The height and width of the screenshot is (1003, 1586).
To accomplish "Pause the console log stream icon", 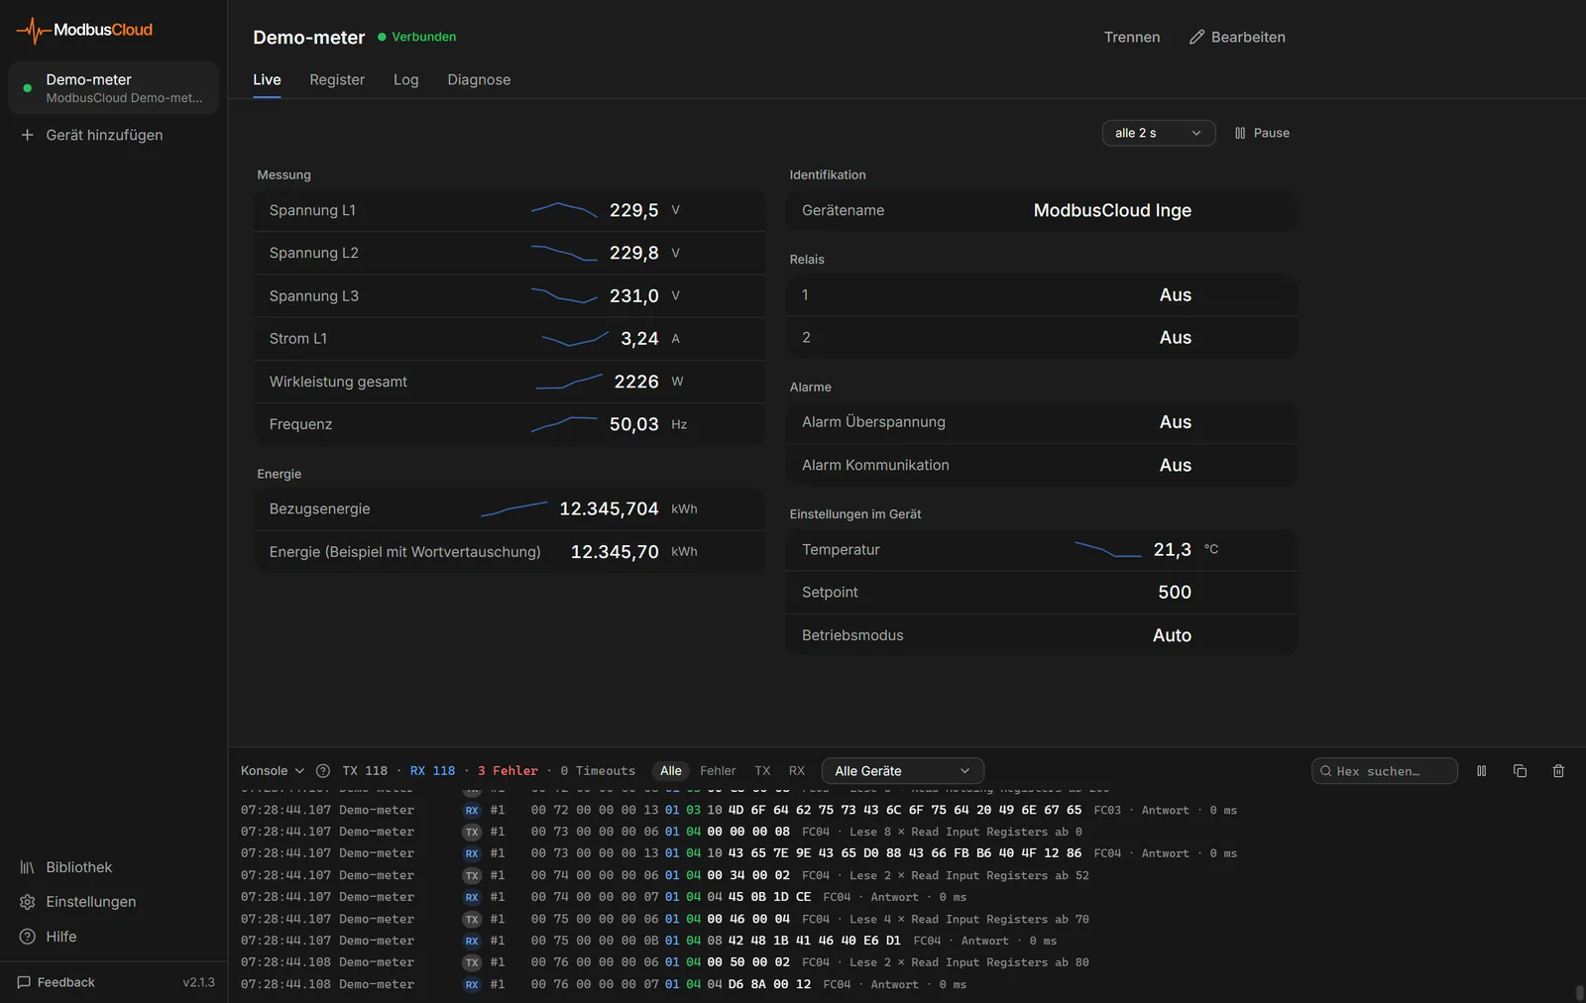I will (1482, 771).
